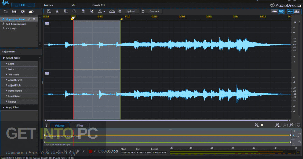Click the Copy icon in toolbar
This screenshot has height=159, width=303.
(x=66, y=12)
